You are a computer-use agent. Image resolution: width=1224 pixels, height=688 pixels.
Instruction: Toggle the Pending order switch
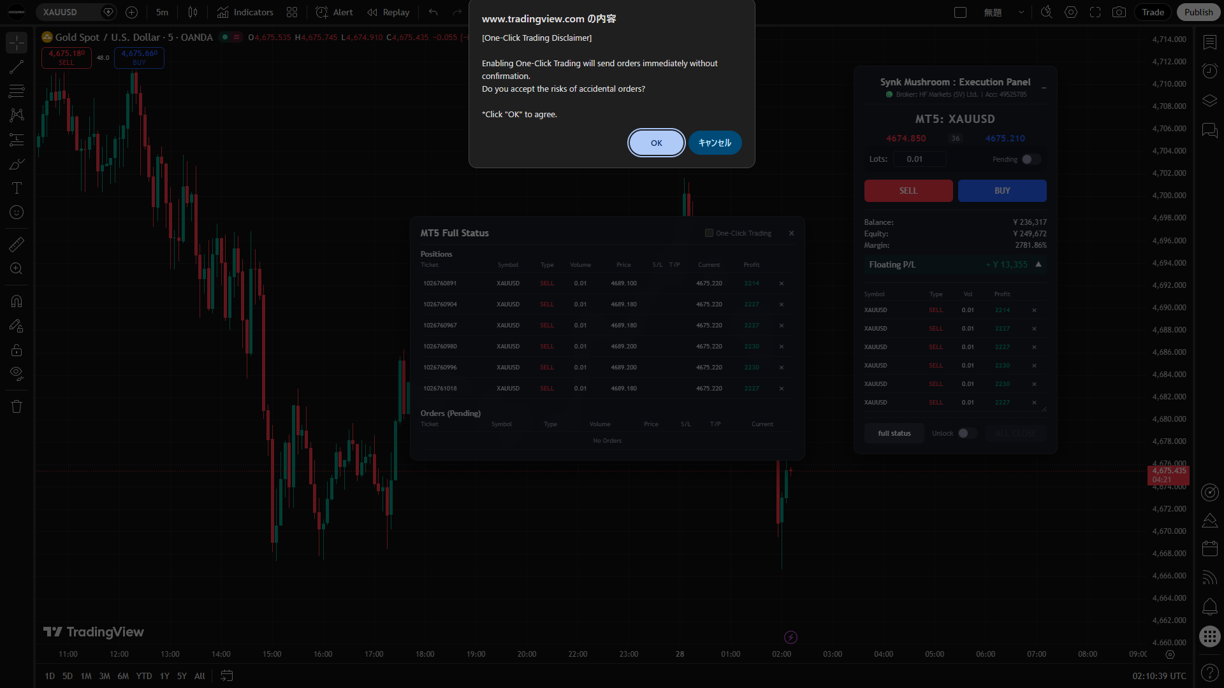click(x=1031, y=159)
